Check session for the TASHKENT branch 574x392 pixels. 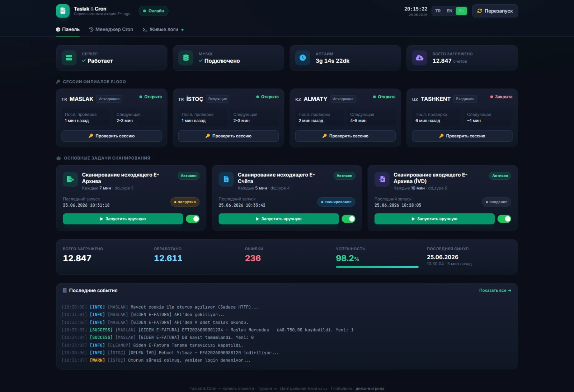tap(462, 136)
